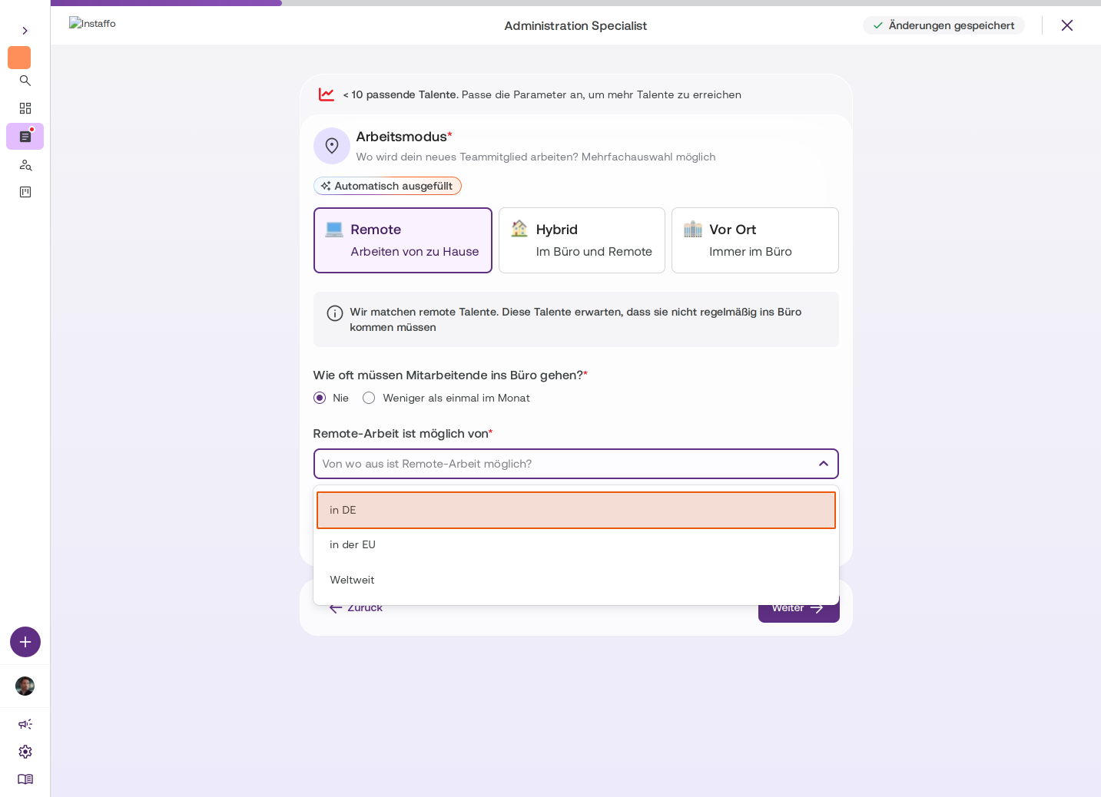The height and width of the screenshot is (797, 1101).
Task: Choose the in DE option
Action: coord(576,511)
